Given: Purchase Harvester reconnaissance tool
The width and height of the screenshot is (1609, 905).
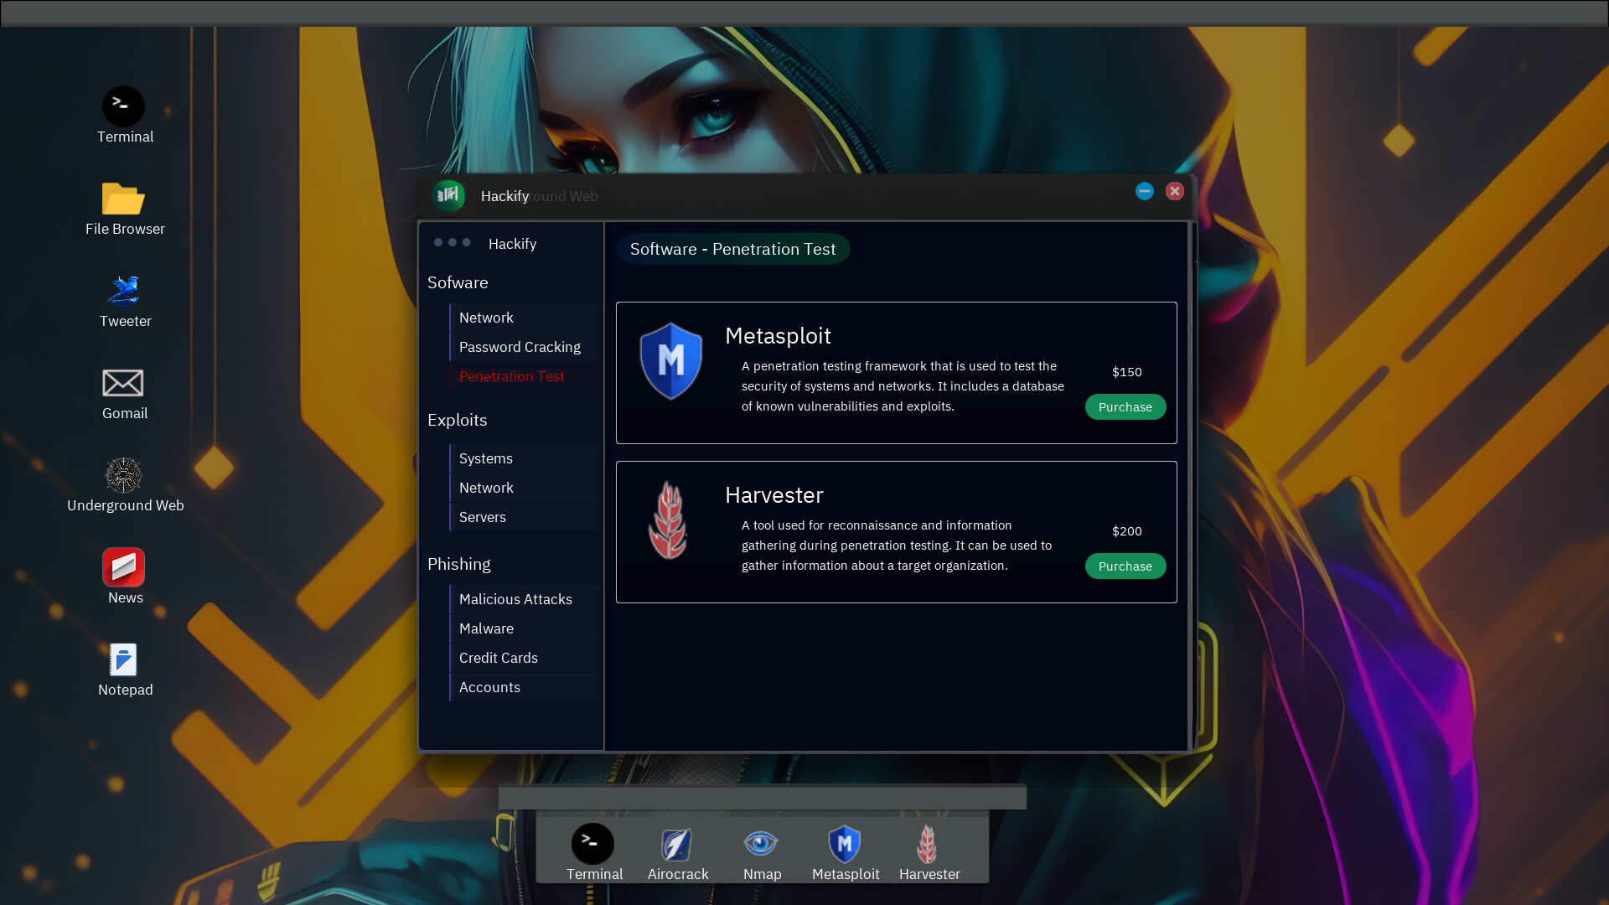Looking at the screenshot, I should 1125,566.
